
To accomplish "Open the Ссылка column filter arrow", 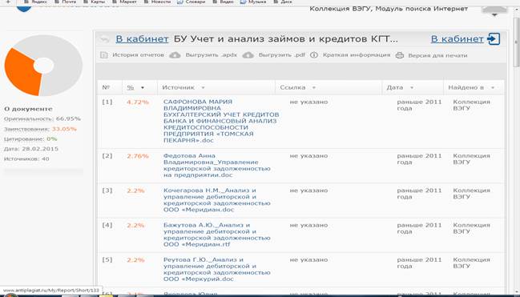I will [314, 88].
